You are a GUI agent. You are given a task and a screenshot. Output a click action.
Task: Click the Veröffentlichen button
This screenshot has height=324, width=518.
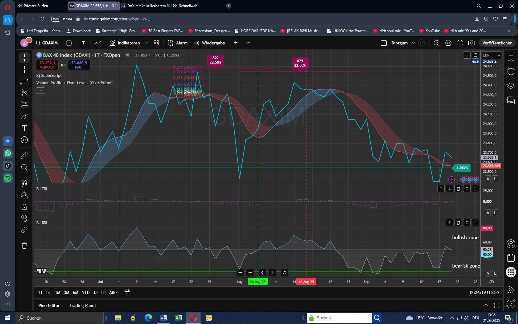(497, 43)
